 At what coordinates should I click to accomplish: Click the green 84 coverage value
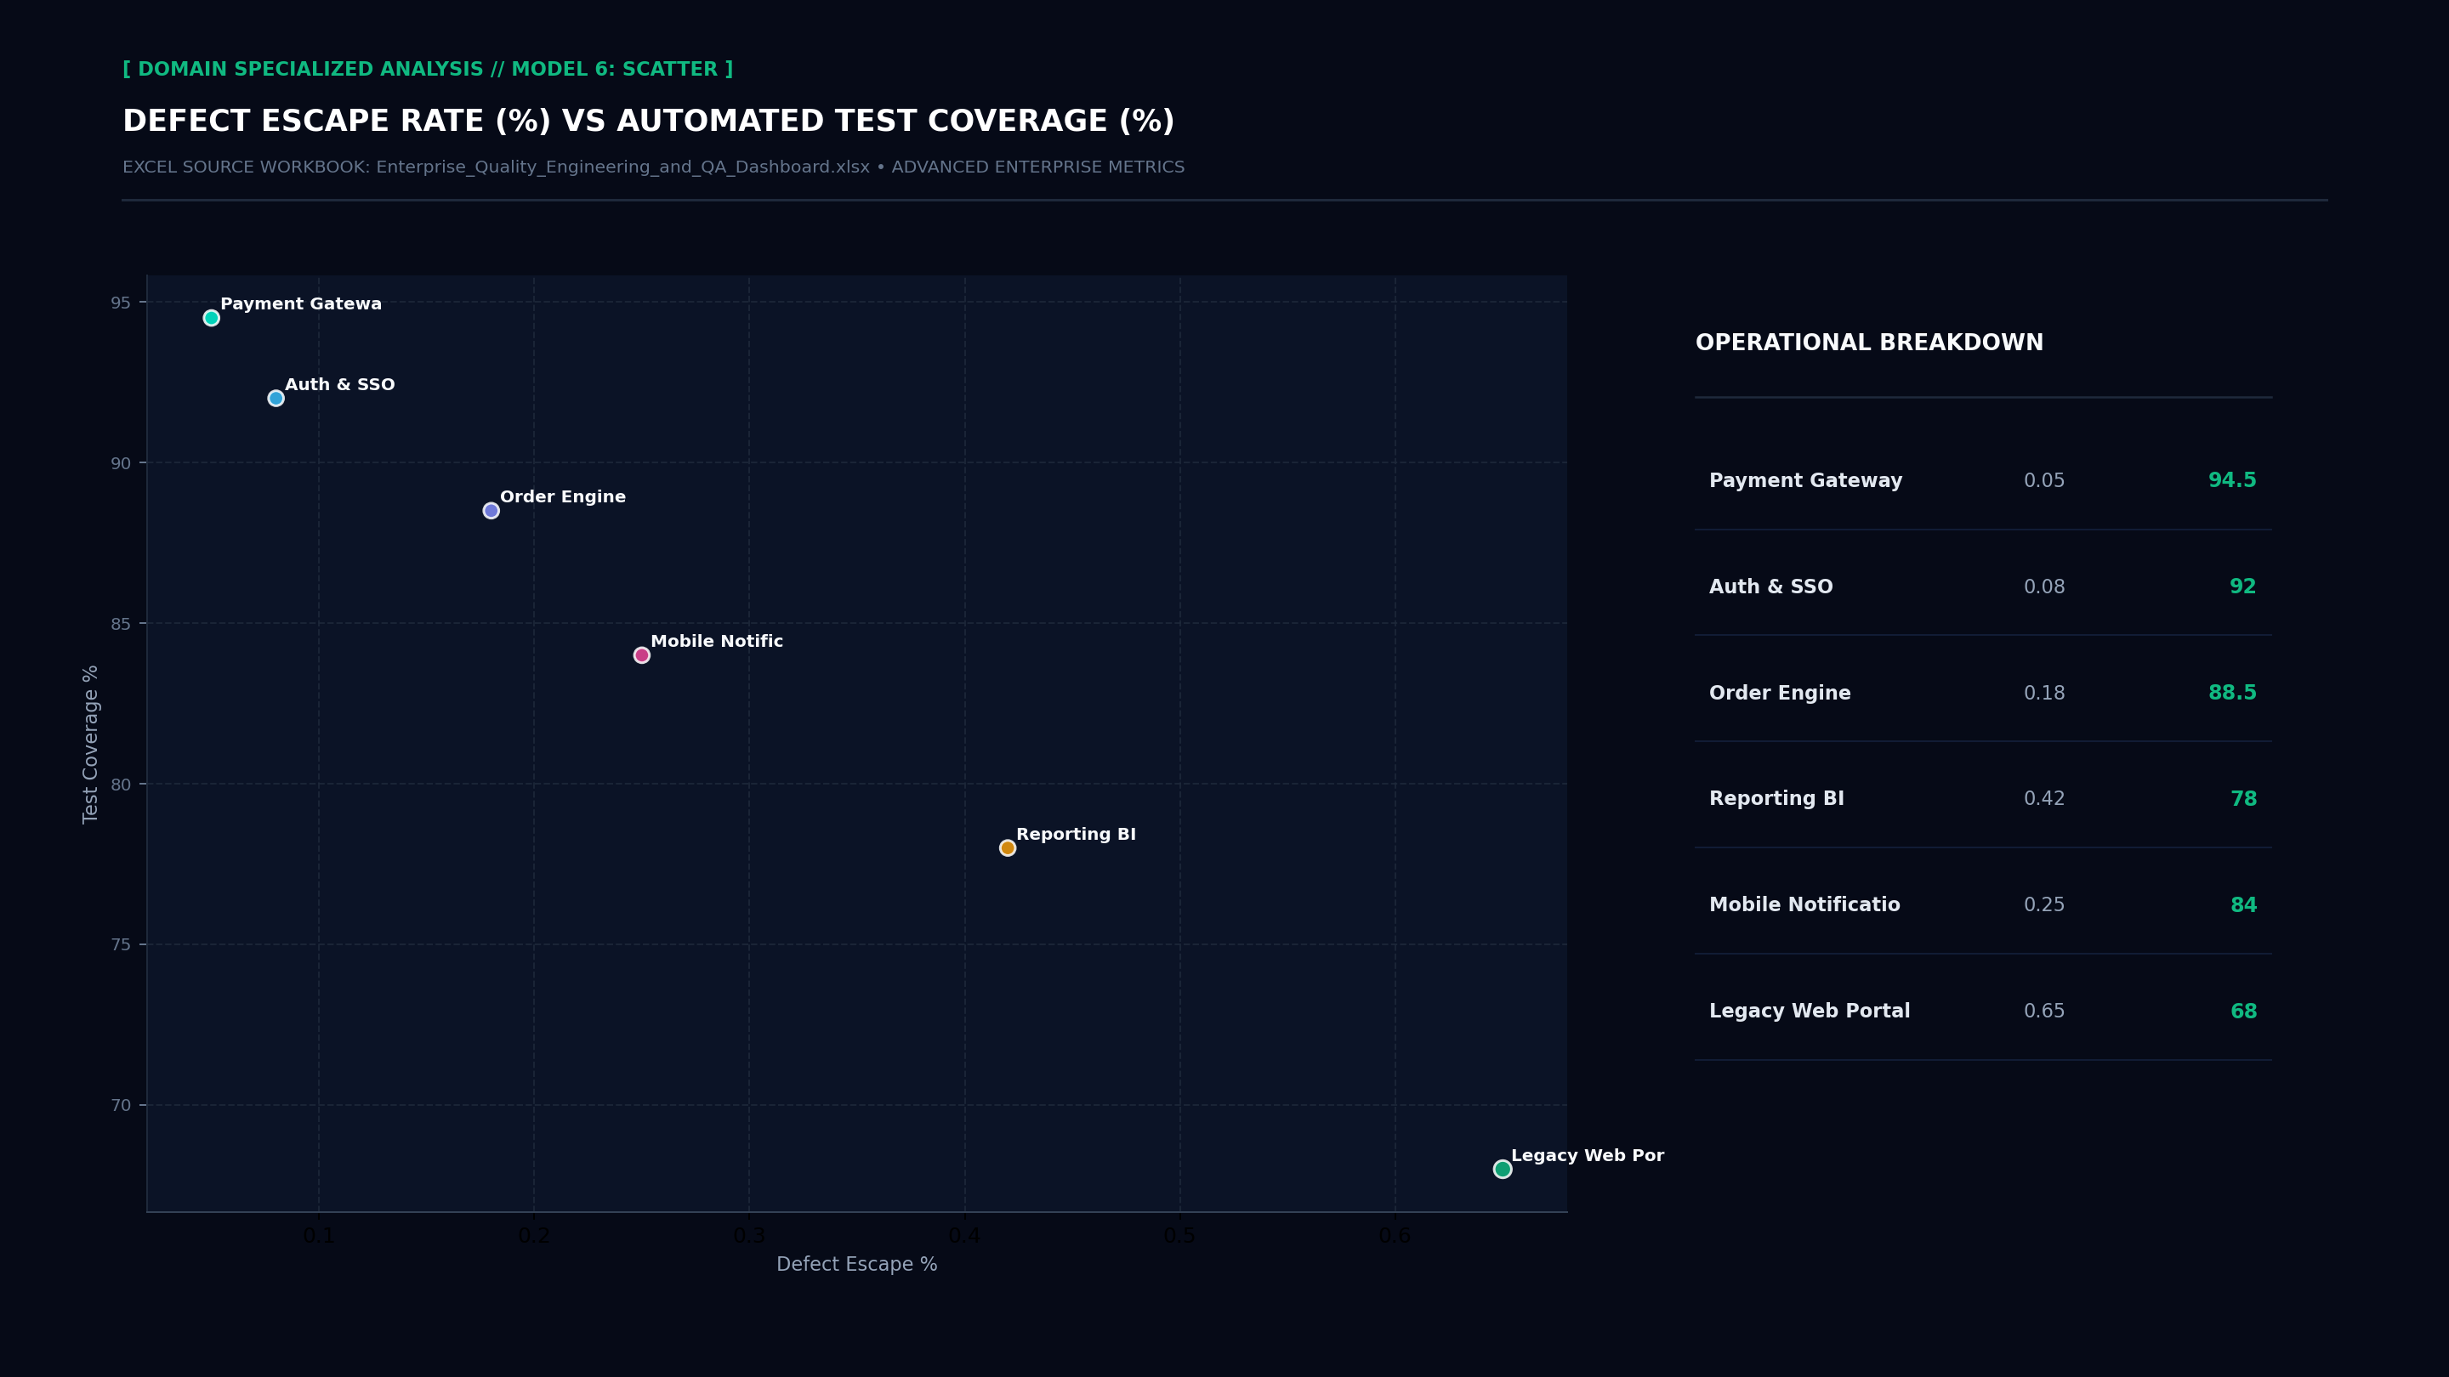[x=2244, y=904]
